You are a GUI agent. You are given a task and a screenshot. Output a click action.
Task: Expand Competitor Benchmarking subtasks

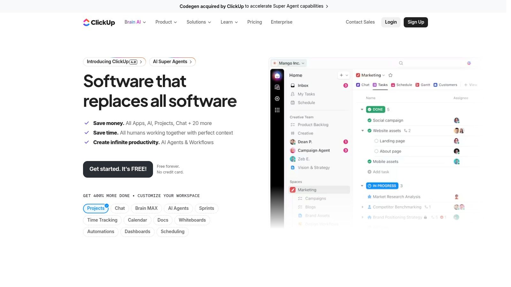[362, 207]
